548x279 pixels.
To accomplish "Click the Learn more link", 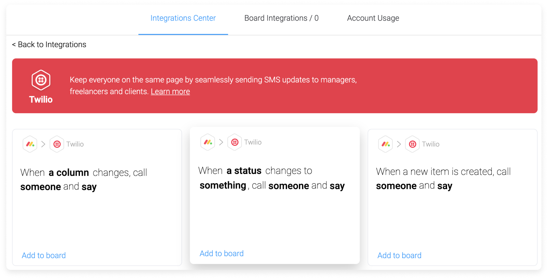I will click(x=170, y=91).
